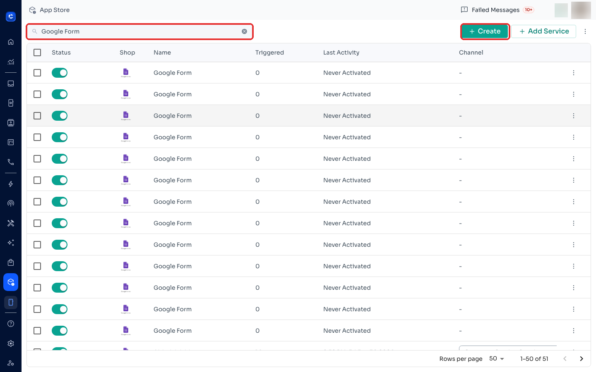Open the row menu of the first Google Form
This screenshot has height=372, width=596.
574,73
